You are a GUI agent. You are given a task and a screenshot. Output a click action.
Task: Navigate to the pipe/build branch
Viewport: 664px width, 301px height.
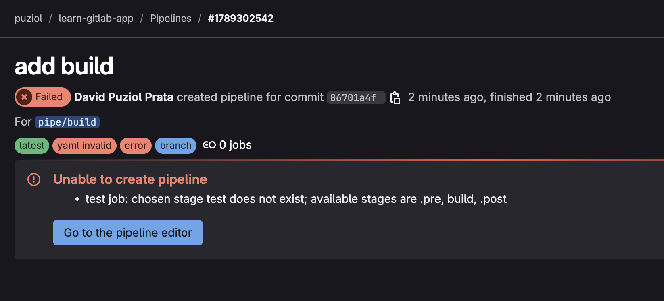(67, 122)
